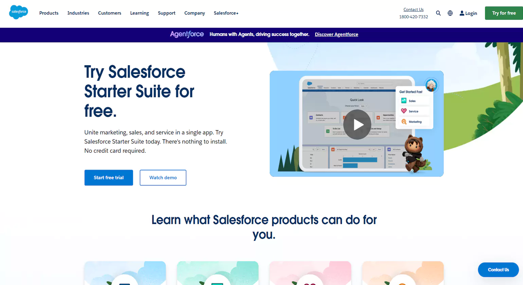The image size is (523, 285).
Task: Click the globe language selector icon
Action: point(450,13)
